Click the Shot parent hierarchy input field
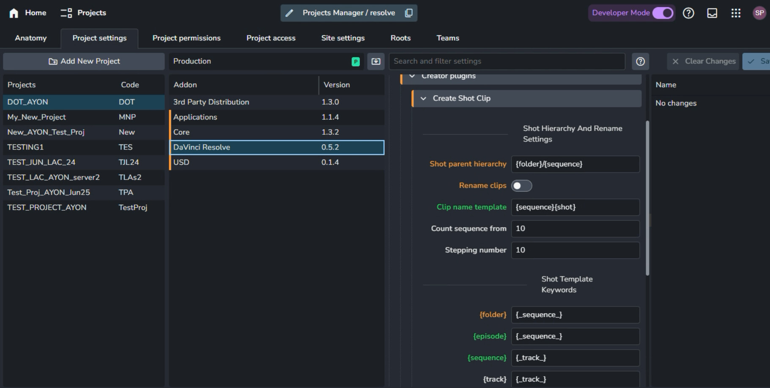Image resolution: width=770 pixels, height=388 pixels. pyautogui.click(x=575, y=164)
